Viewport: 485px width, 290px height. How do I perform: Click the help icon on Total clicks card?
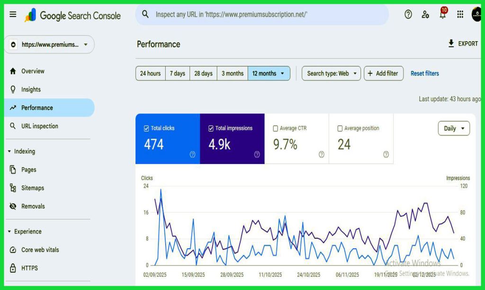click(x=192, y=154)
